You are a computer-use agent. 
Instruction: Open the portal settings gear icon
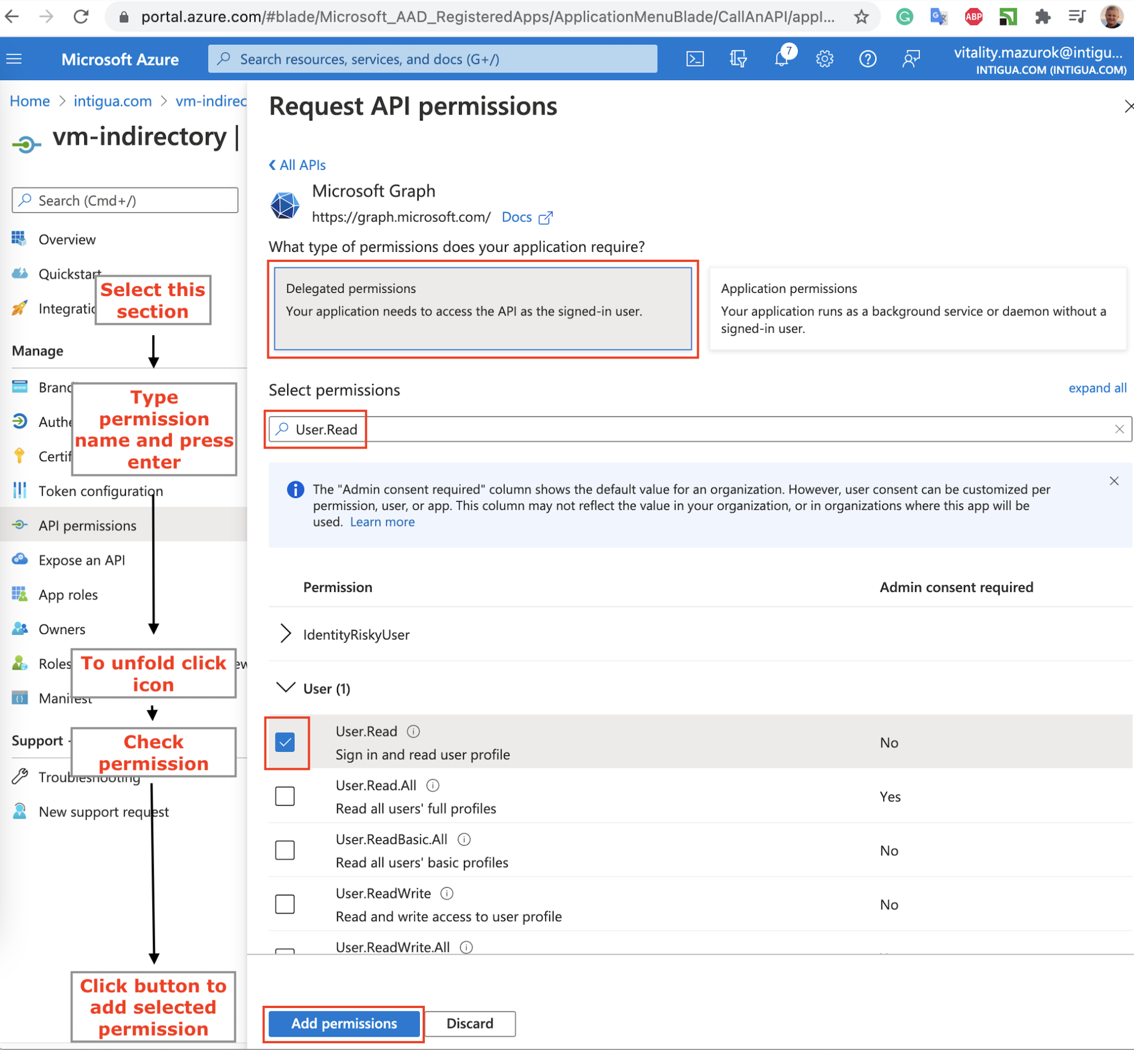pyautogui.click(x=824, y=59)
